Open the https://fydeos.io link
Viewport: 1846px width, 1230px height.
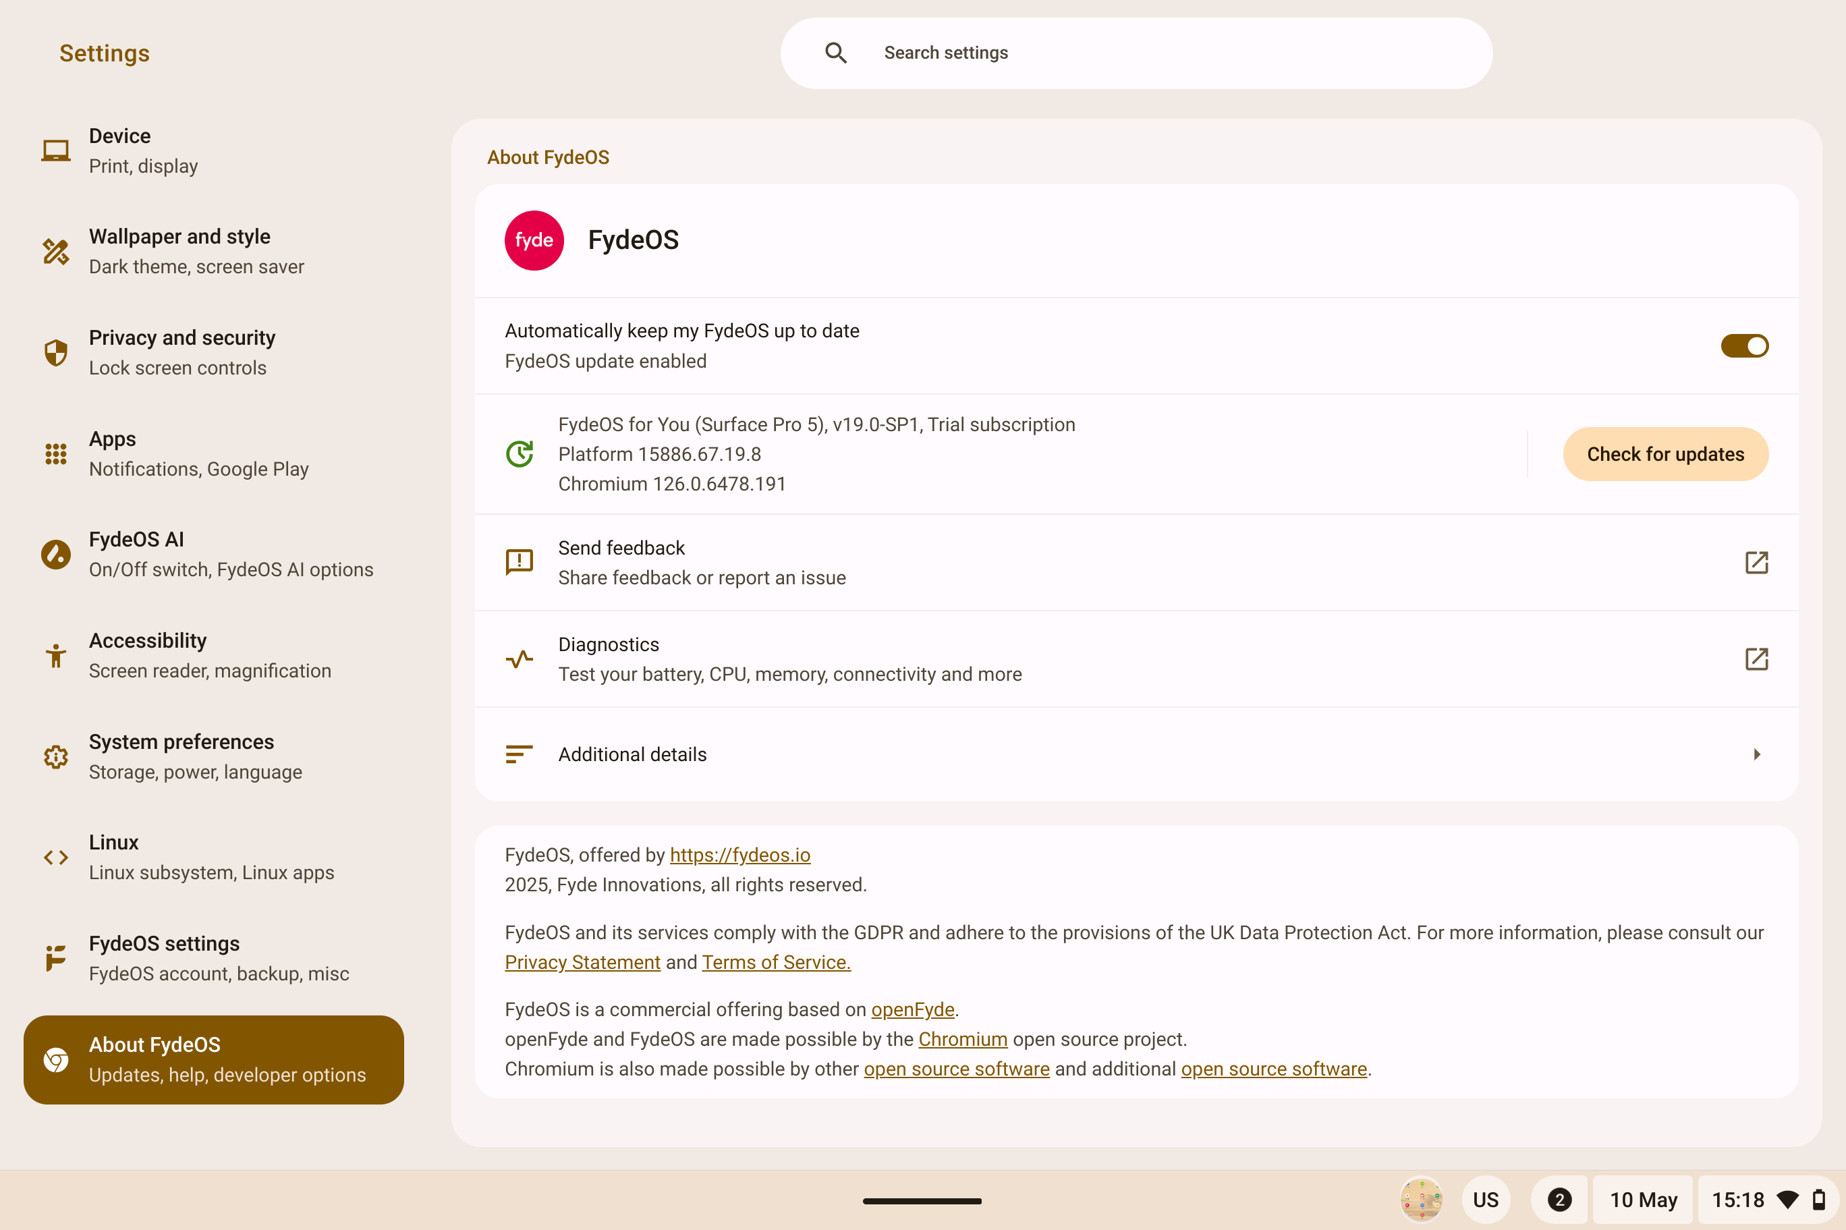(x=739, y=855)
